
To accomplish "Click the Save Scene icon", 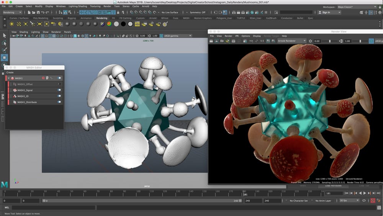I will 38,12.
